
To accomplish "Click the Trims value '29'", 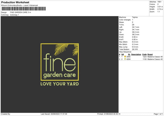I will point(133,25).
